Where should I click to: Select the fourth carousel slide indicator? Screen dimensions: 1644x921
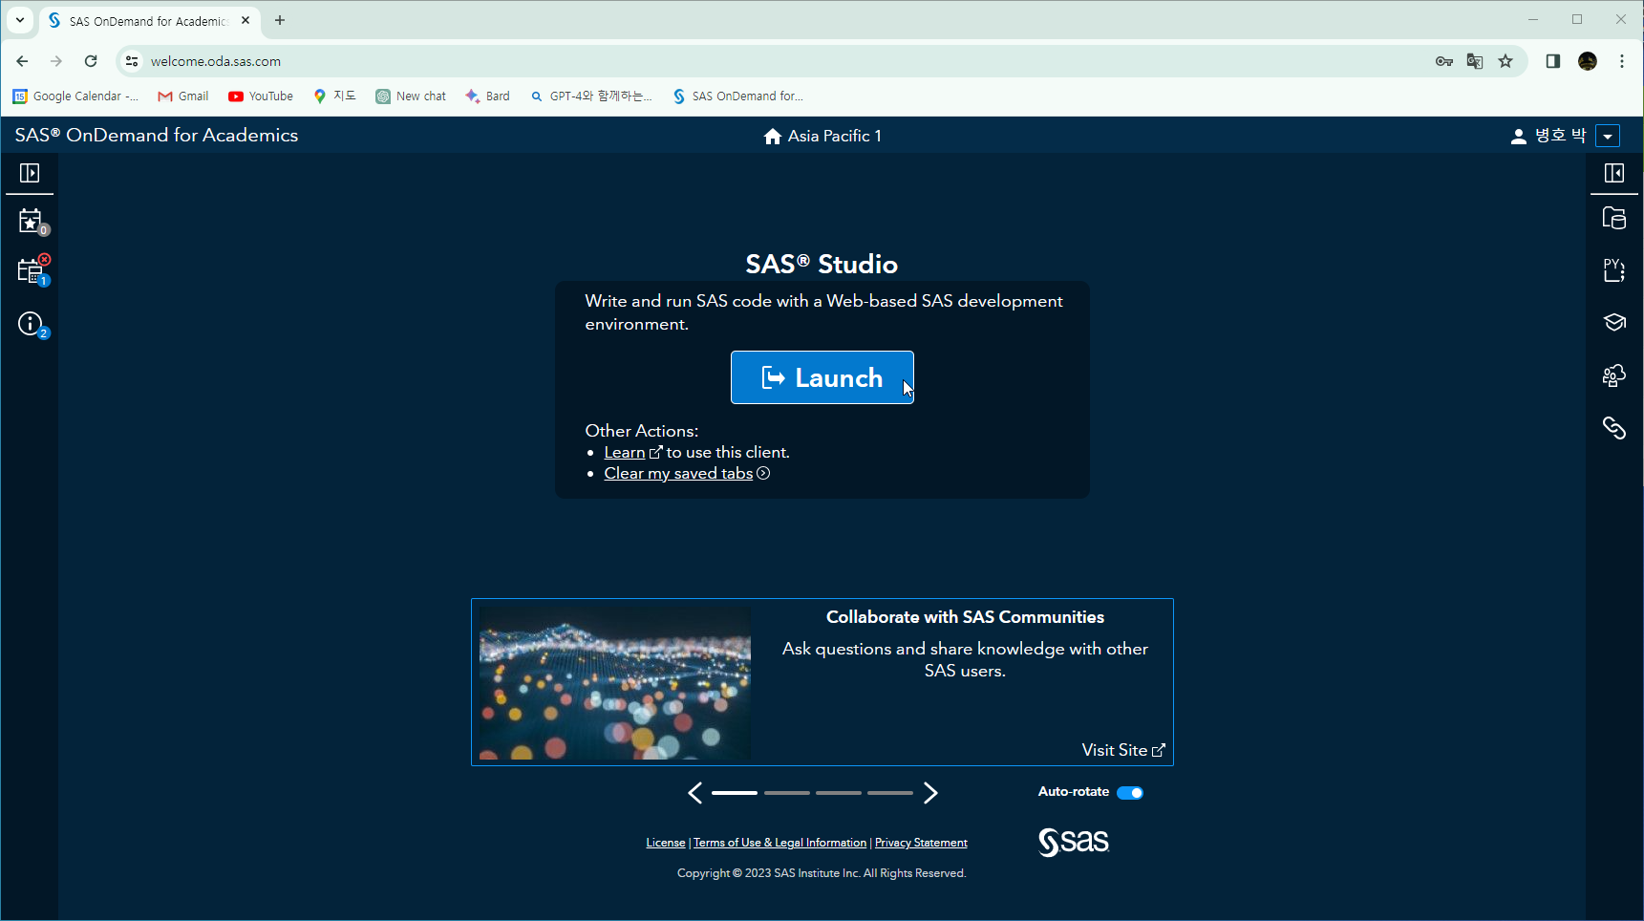coord(890,793)
